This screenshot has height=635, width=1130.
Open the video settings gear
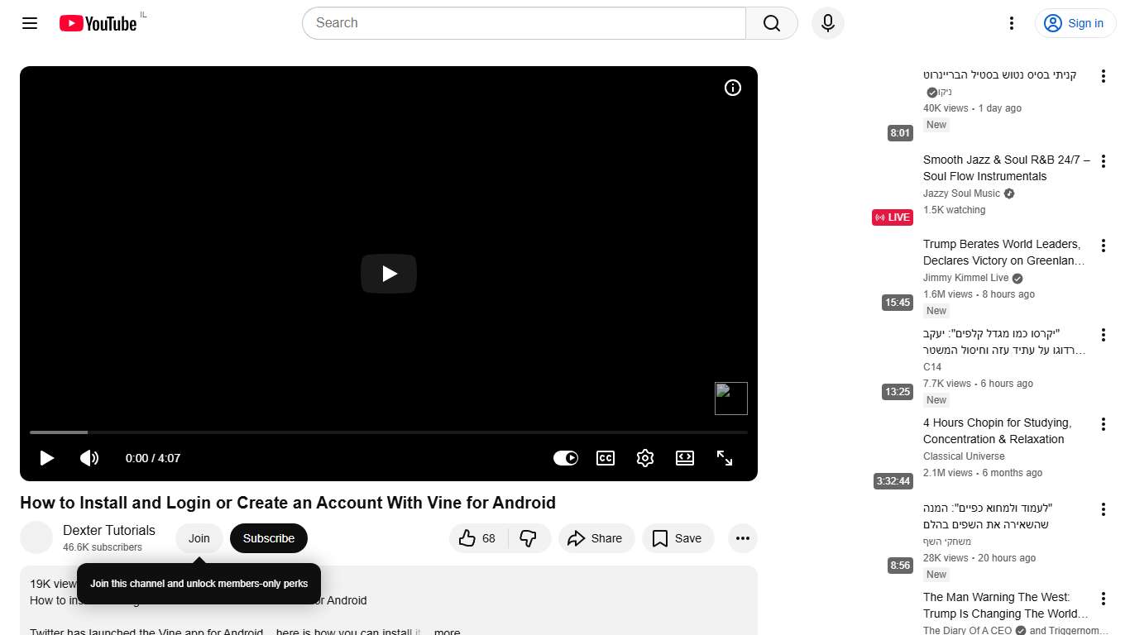click(645, 457)
